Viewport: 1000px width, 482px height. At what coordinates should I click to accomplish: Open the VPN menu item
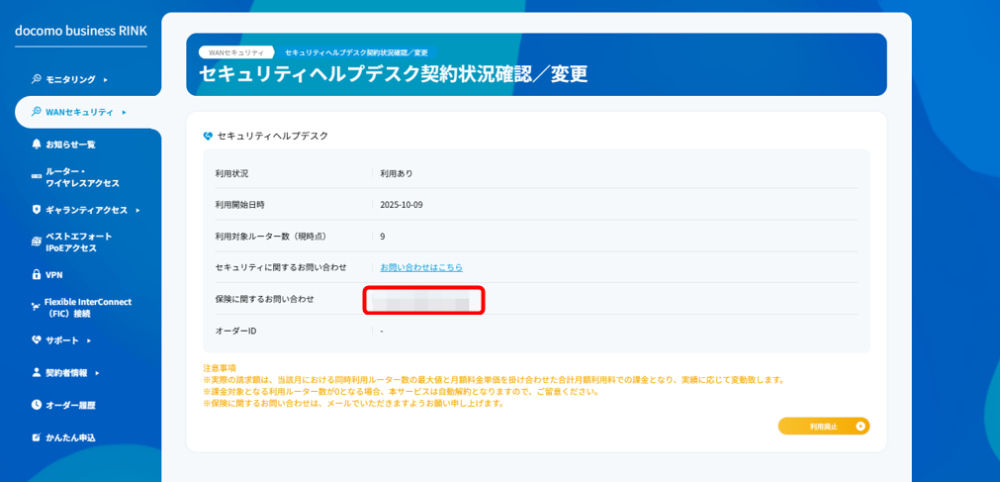tap(54, 274)
